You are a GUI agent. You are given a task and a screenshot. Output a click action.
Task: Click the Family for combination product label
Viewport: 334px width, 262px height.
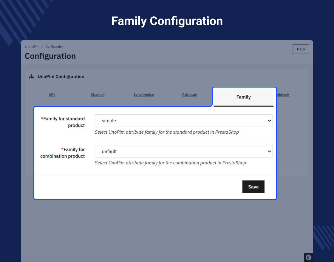coord(62,153)
